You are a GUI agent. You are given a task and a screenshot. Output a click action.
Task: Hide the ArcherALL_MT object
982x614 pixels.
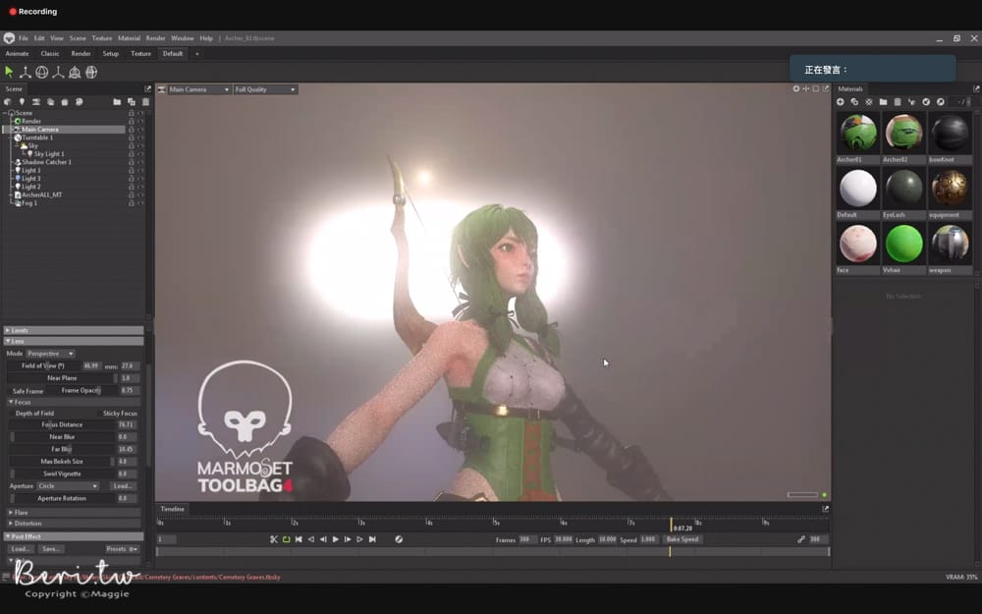[140, 195]
